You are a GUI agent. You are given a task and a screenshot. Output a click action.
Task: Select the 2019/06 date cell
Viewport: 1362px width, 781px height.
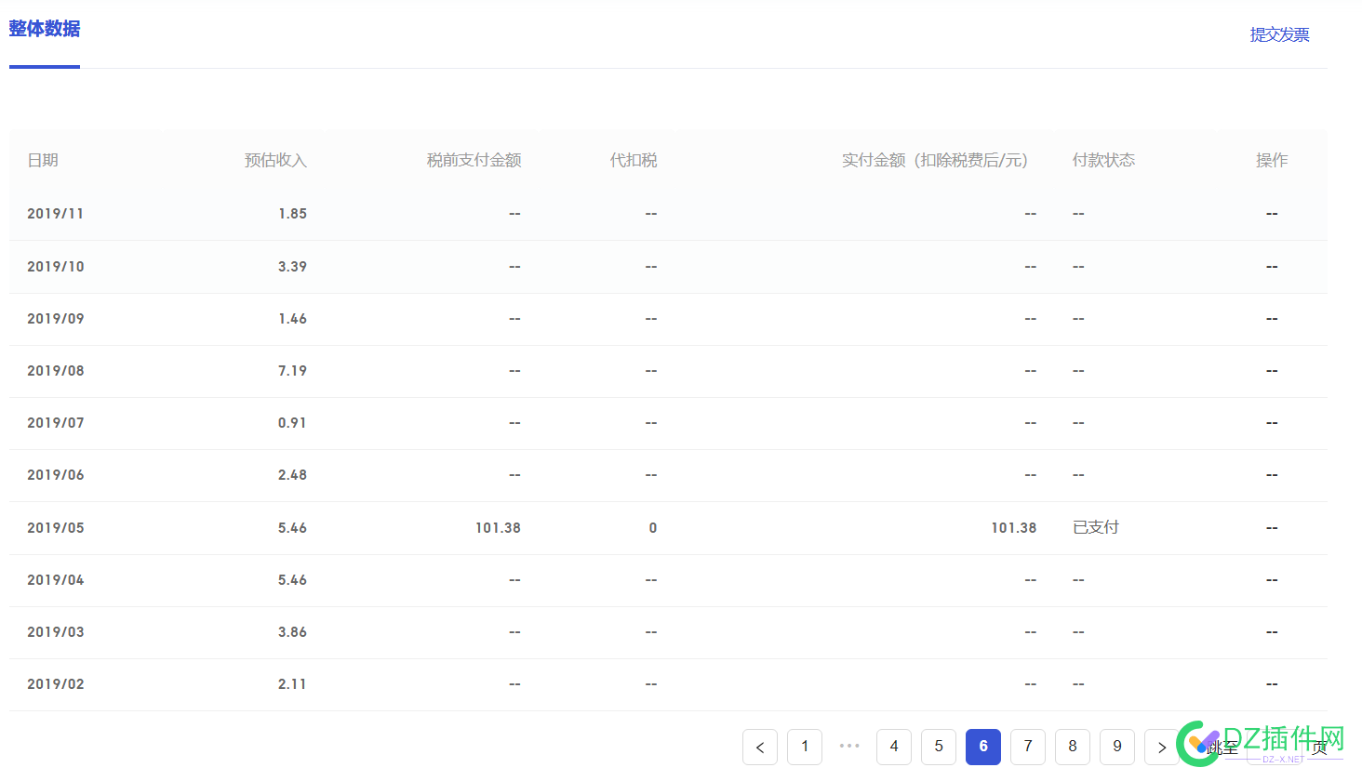pos(56,475)
